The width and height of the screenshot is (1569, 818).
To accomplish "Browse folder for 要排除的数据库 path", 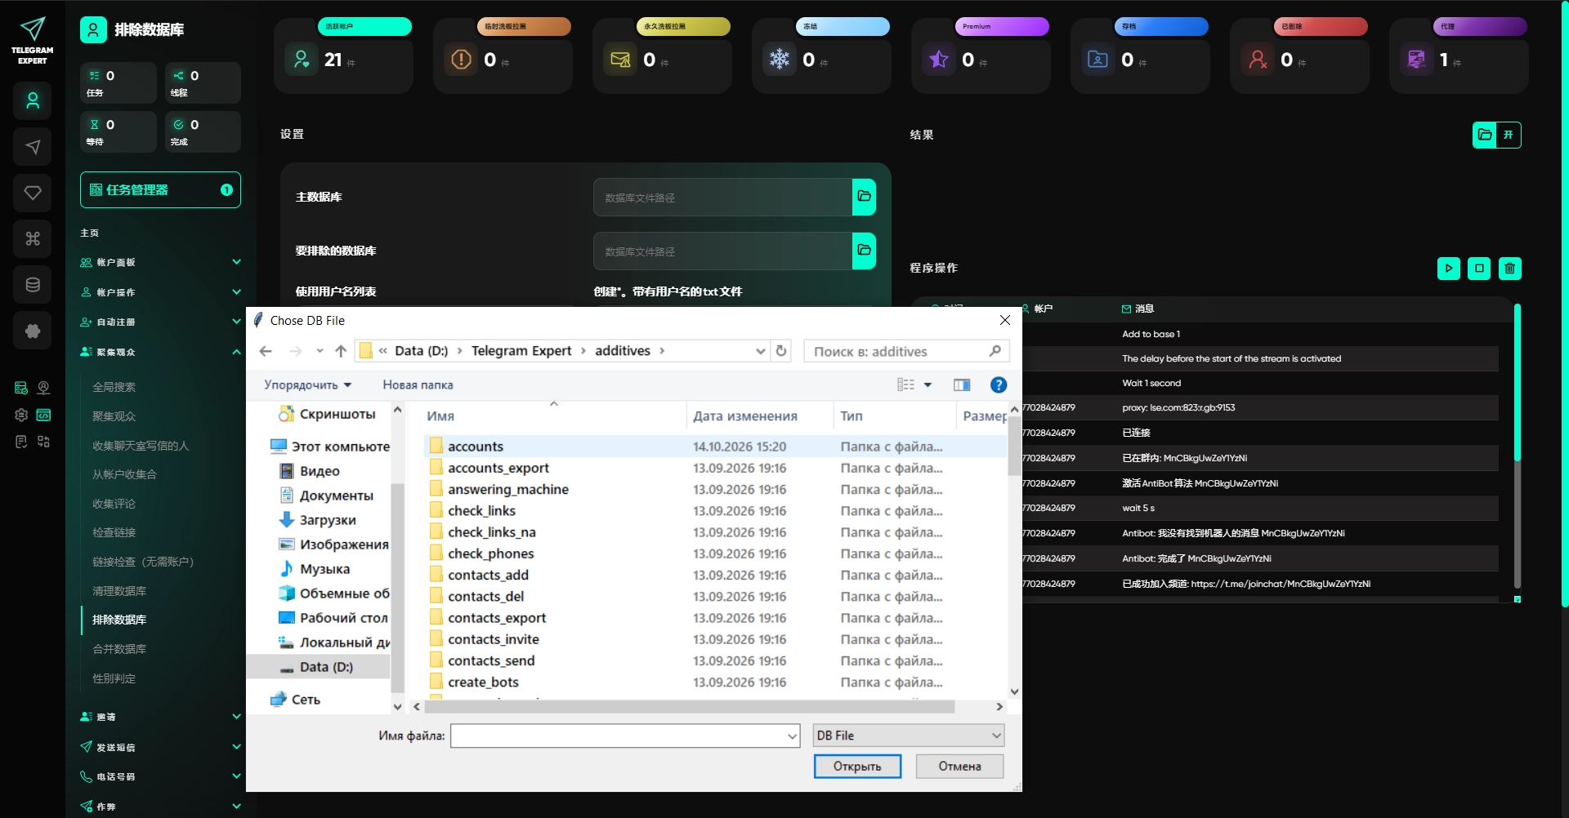I will [864, 251].
